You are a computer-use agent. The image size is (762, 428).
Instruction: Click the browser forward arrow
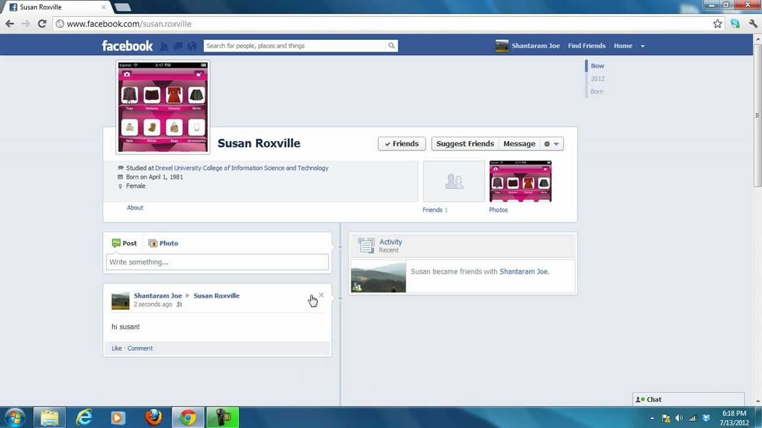pyautogui.click(x=26, y=24)
